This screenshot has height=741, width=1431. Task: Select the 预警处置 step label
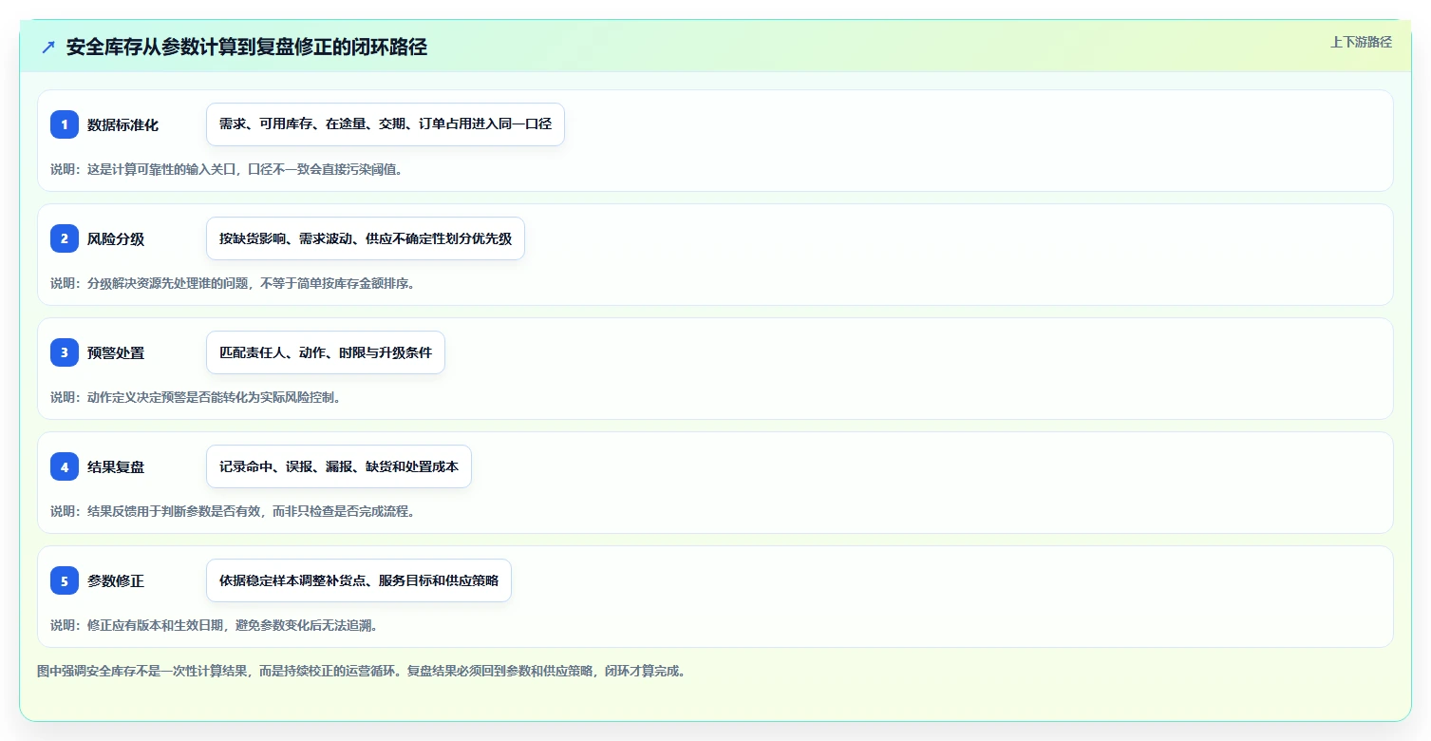click(x=116, y=352)
